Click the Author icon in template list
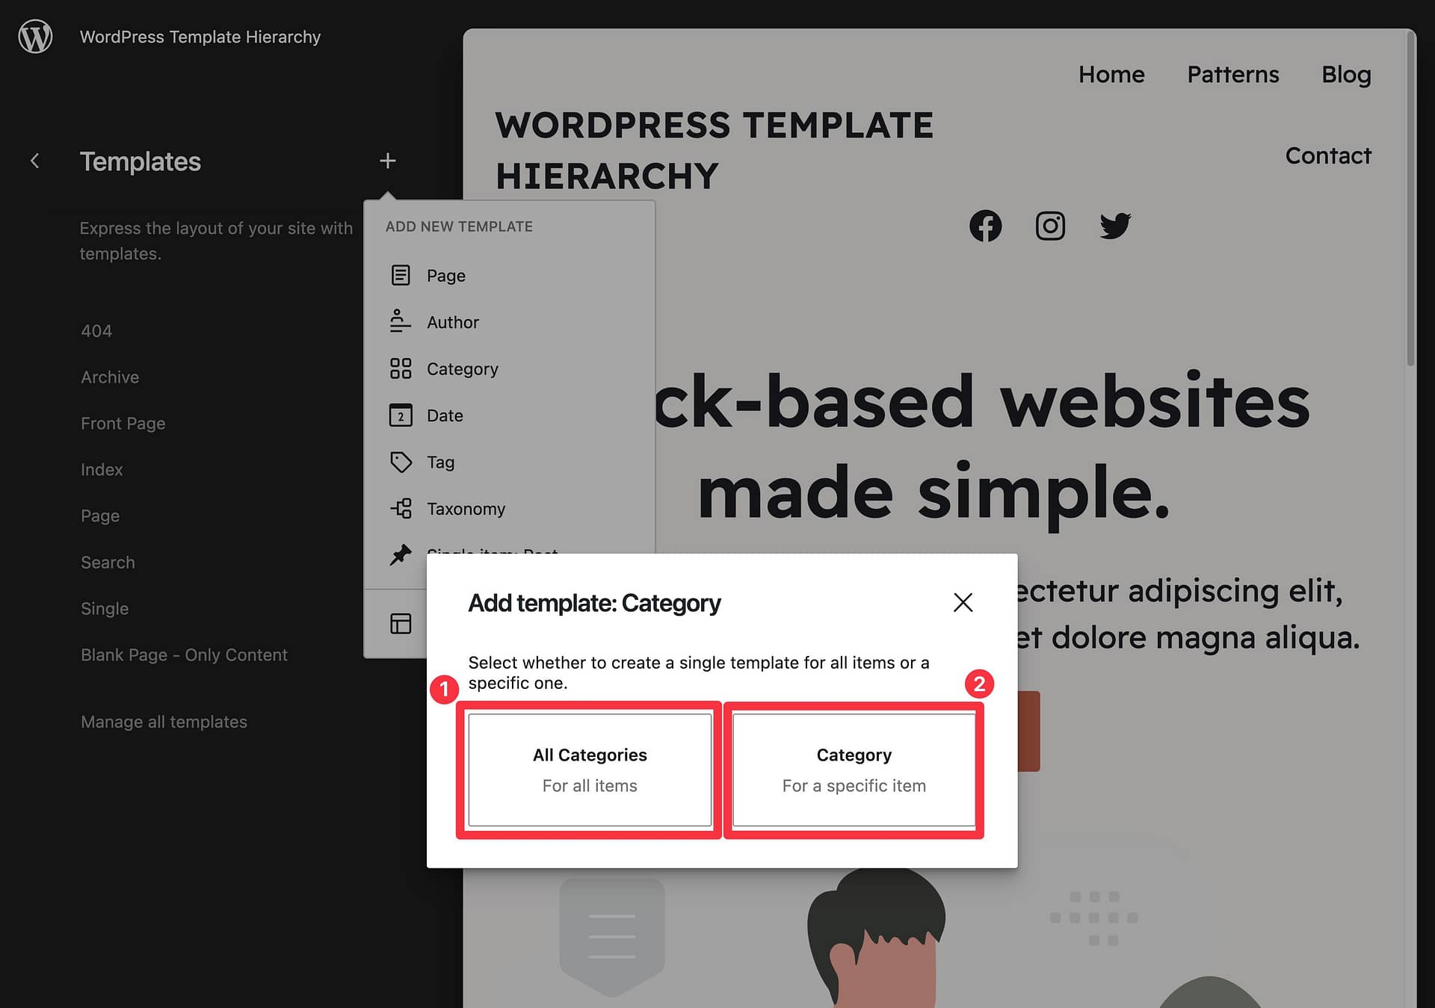The height and width of the screenshot is (1008, 1435). pos(399,322)
